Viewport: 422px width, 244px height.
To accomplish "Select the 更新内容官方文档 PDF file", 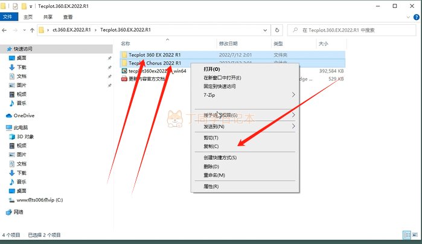I will 147,79.
